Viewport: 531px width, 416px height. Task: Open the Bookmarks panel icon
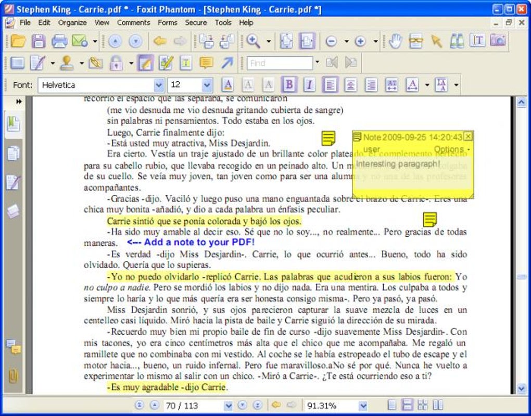coord(14,124)
